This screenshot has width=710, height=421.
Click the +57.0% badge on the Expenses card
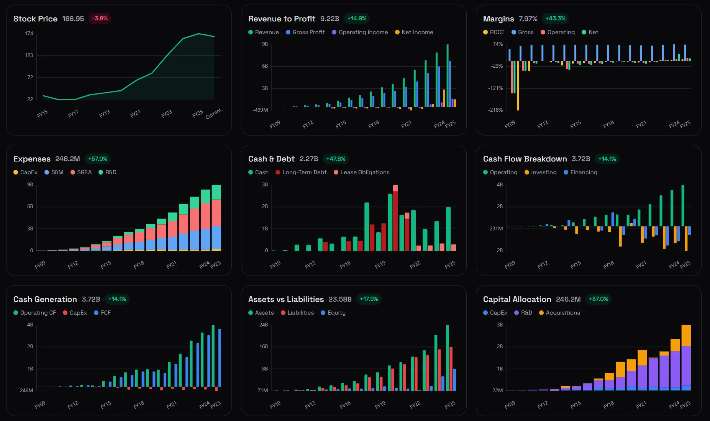tap(98, 159)
